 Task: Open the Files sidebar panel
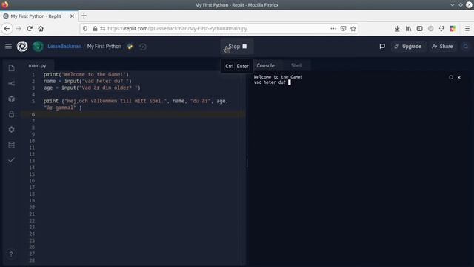(x=12, y=68)
